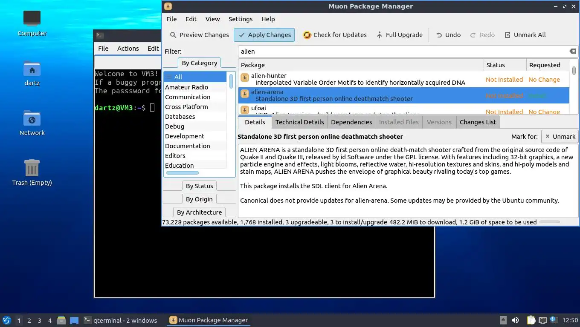
Task: Switch to virtual desktop 3
Action: 39,320
